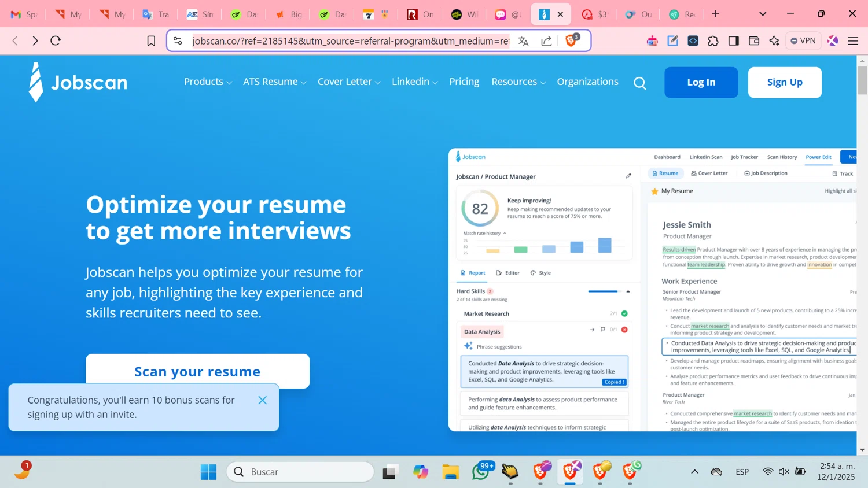Open Brave Shields lion icon
The height and width of the screenshot is (488, 868).
[x=571, y=40]
